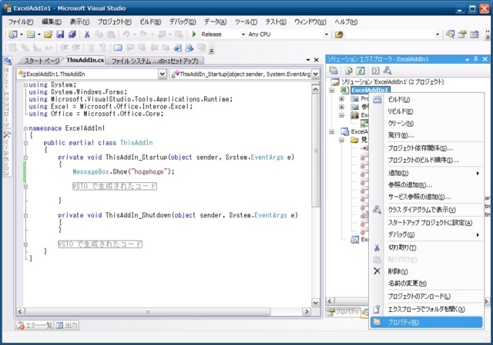493x345 pixels.
Task: Open the Server Explorer side tab
Action: tap(7, 92)
